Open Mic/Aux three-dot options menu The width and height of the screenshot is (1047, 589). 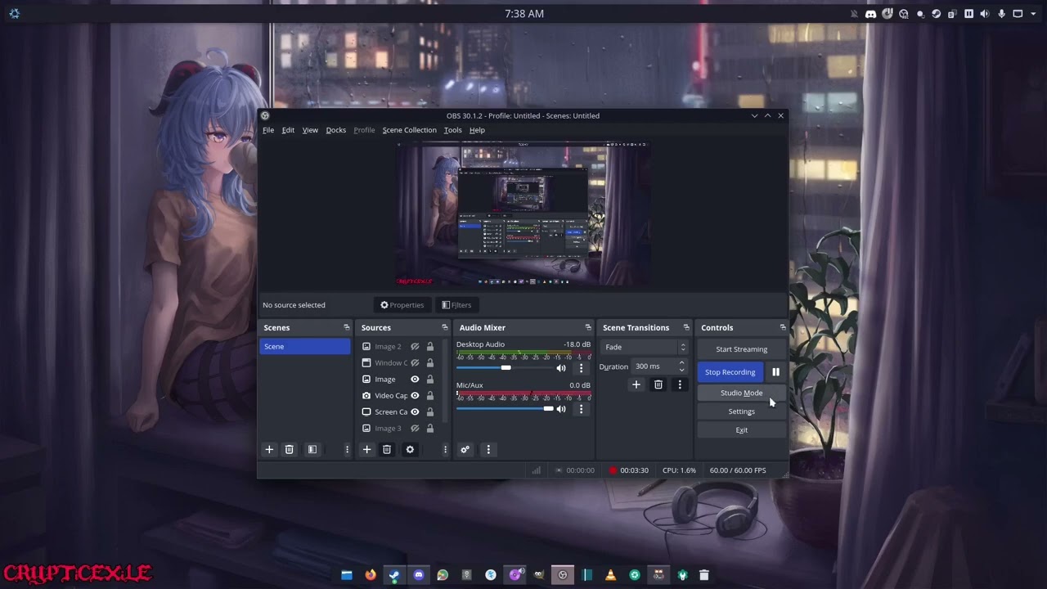[581, 409]
